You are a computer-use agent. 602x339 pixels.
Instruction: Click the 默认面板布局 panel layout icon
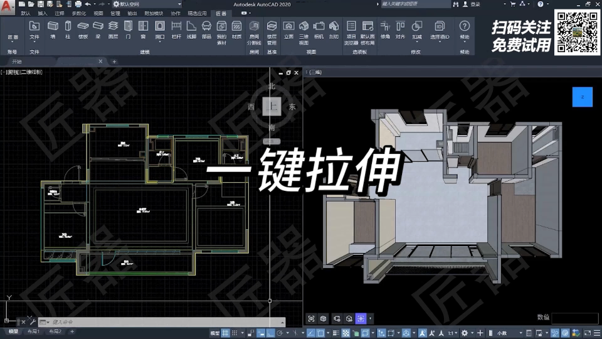coord(368,33)
